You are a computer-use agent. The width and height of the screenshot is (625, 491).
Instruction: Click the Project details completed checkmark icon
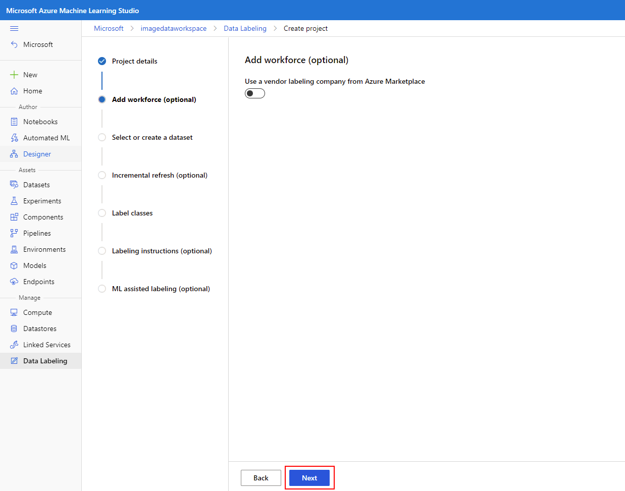click(x=102, y=61)
